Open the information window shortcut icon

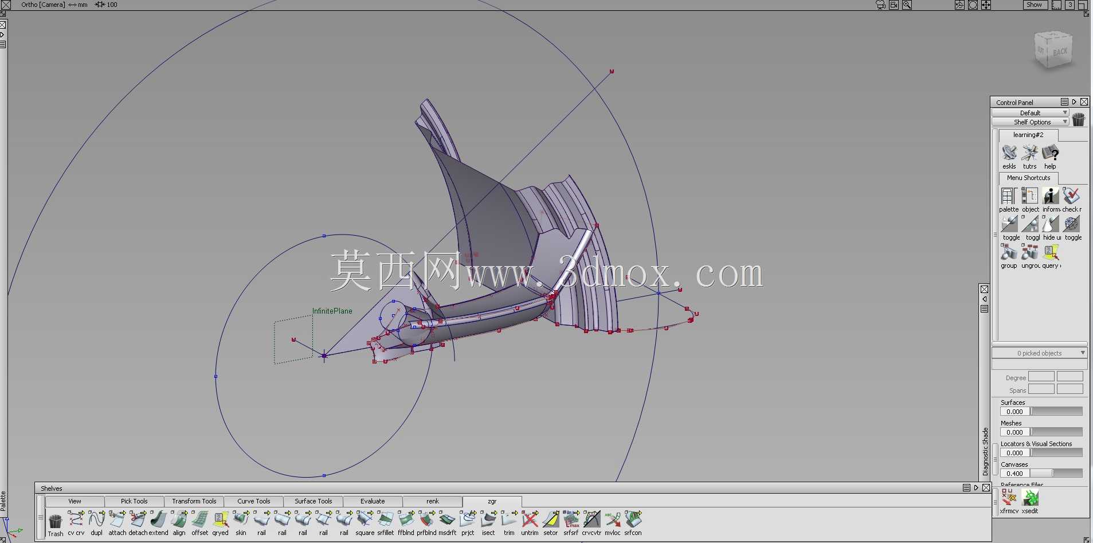(1051, 196)
